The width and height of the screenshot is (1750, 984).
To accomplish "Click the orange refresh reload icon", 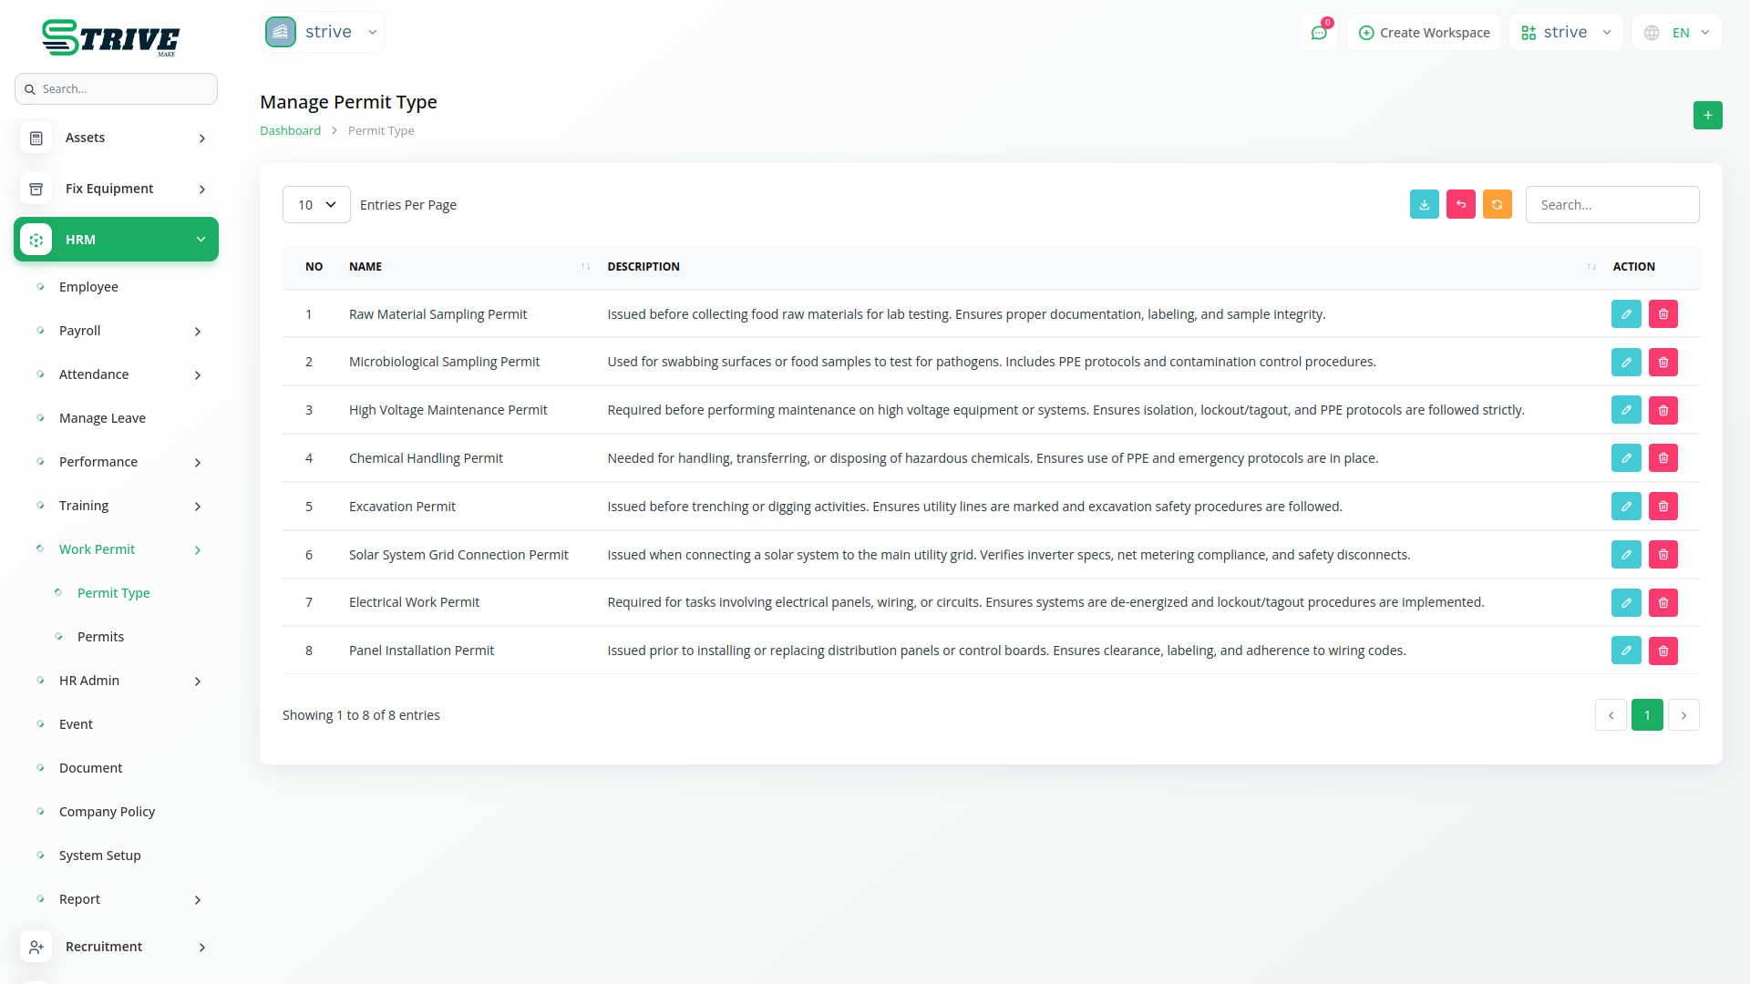I will (x=1497, y=204).
